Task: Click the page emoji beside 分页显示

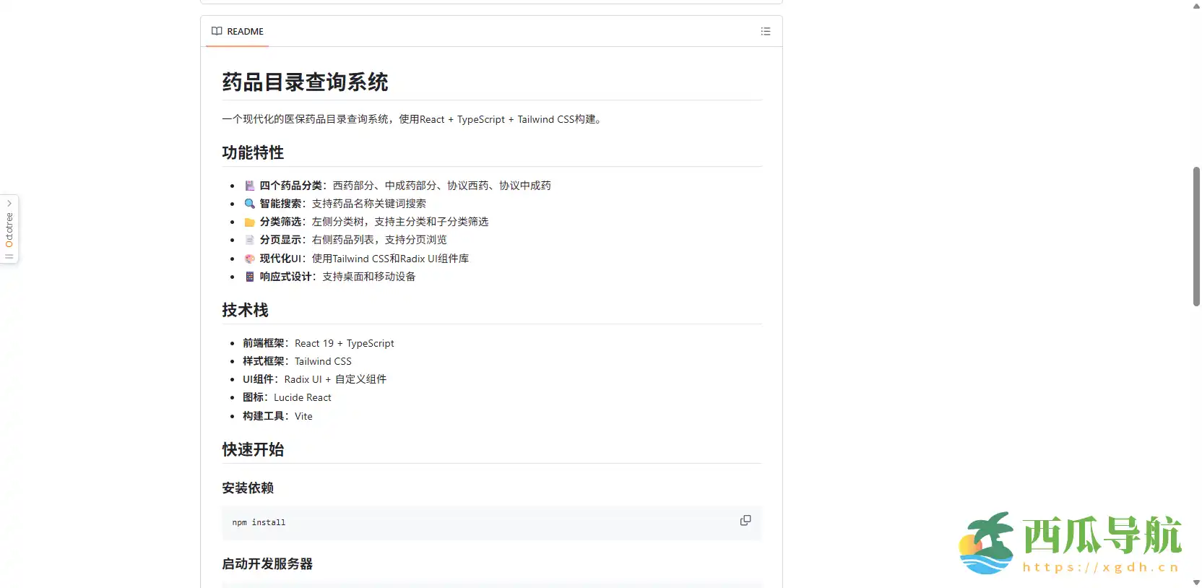Action: tap(249, 240)
